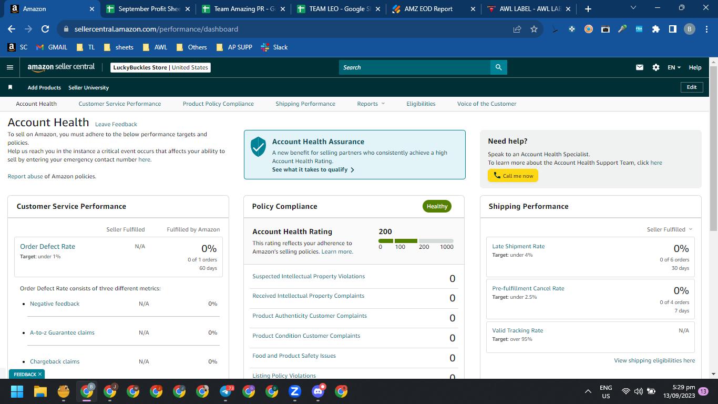
Task: Open the FBA extension icon
Action: [639, 29]
